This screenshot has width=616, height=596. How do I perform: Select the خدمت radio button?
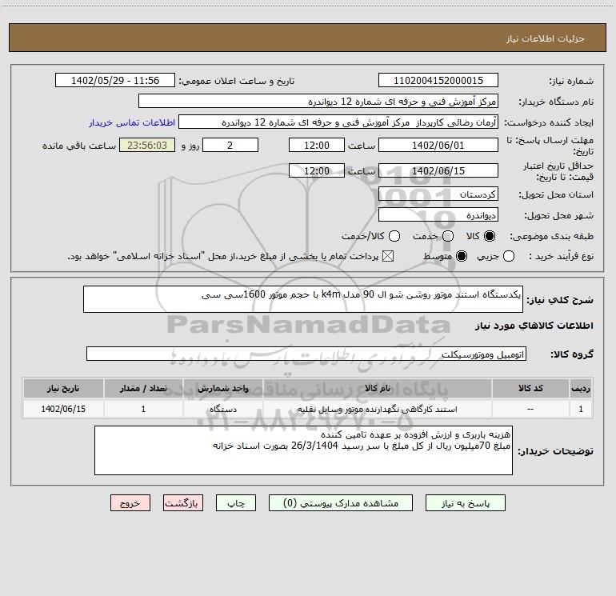click(x=448, y=236)
